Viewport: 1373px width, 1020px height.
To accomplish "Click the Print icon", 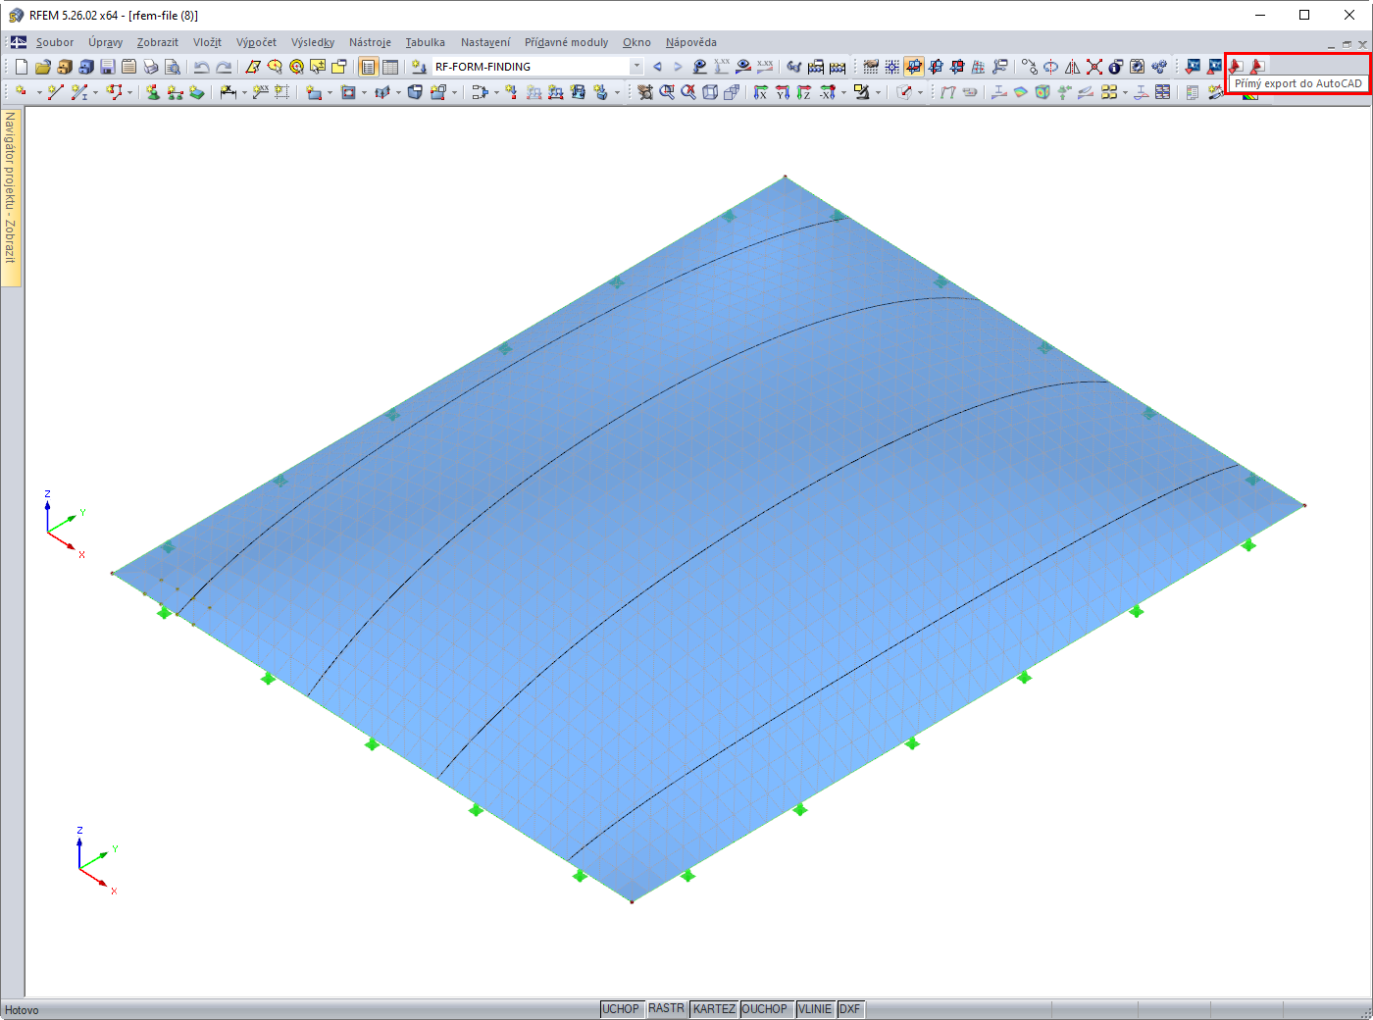I will [150, 66].
